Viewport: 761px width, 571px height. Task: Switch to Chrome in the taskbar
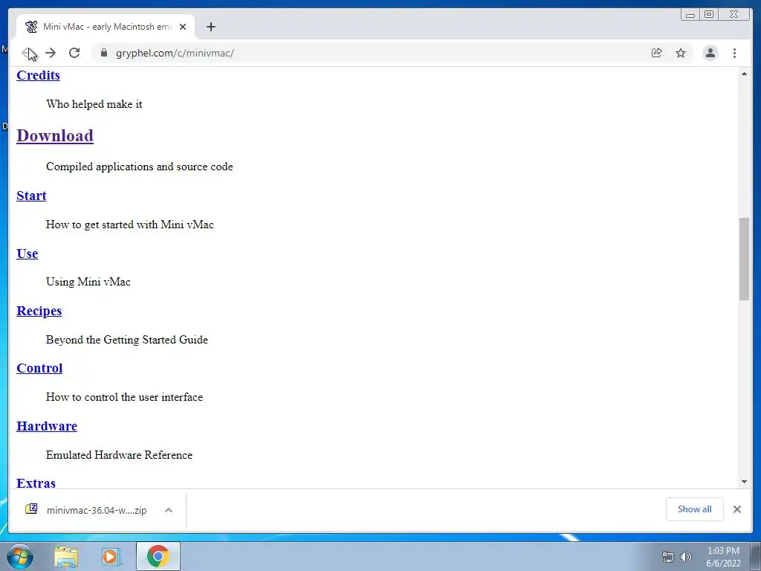[x=158, y=556]
